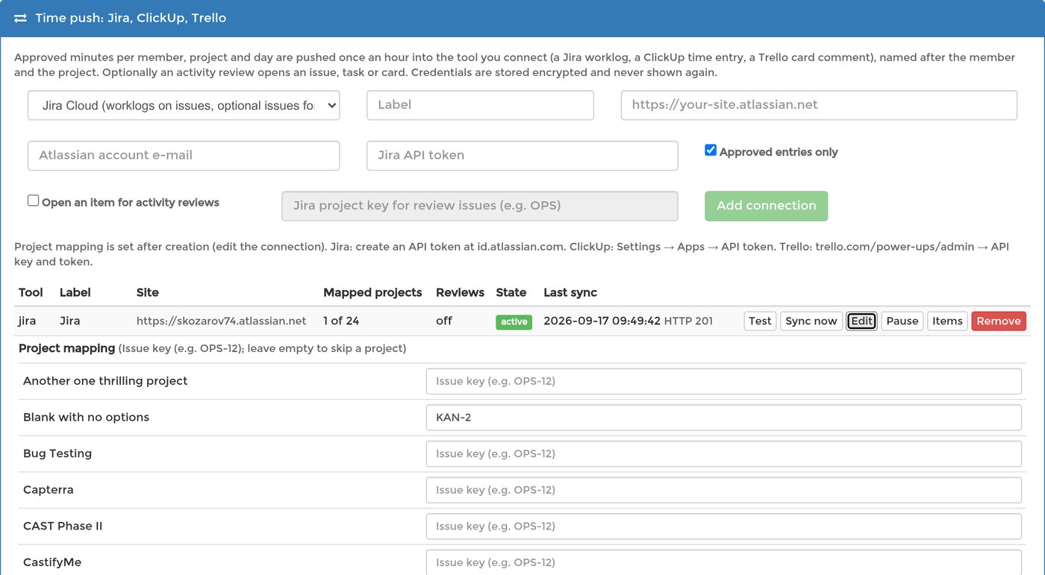Click Sync now for Jira connection
Viewport: 1045px width, 575px height.
pyautogui.click(x=811, y=321)
